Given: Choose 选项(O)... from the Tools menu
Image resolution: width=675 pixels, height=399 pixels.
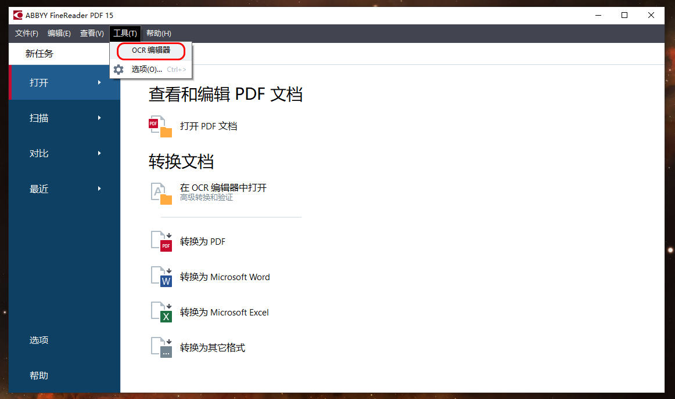Looking at the screenshot, I should coord(150,69).
